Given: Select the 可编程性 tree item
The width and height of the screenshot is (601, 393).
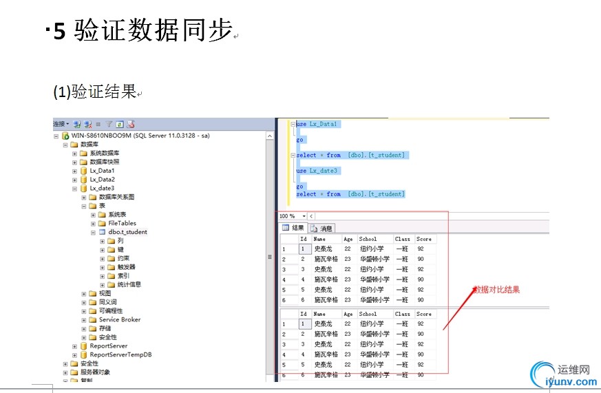Looking at the screenshot, I should [111, 310].
